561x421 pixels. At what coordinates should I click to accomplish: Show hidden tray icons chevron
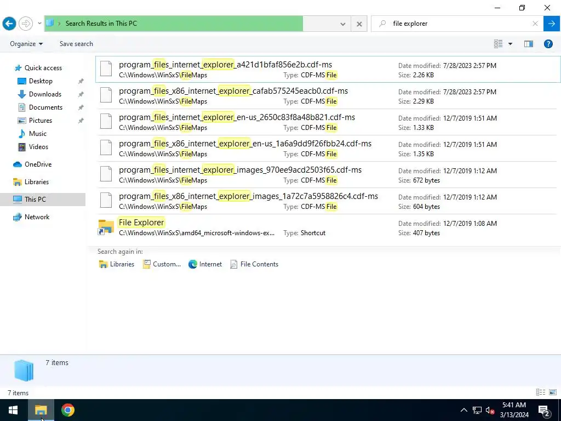pos(463,410)
